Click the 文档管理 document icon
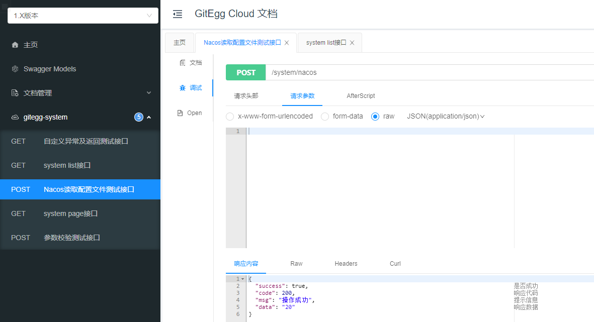 [x=15, y=93]
